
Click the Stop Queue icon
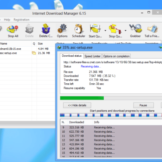pos(115,29)
